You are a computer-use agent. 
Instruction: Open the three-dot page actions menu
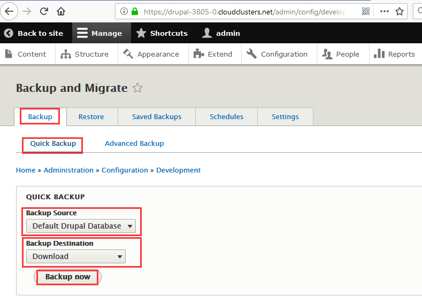[x=384, y=11]
